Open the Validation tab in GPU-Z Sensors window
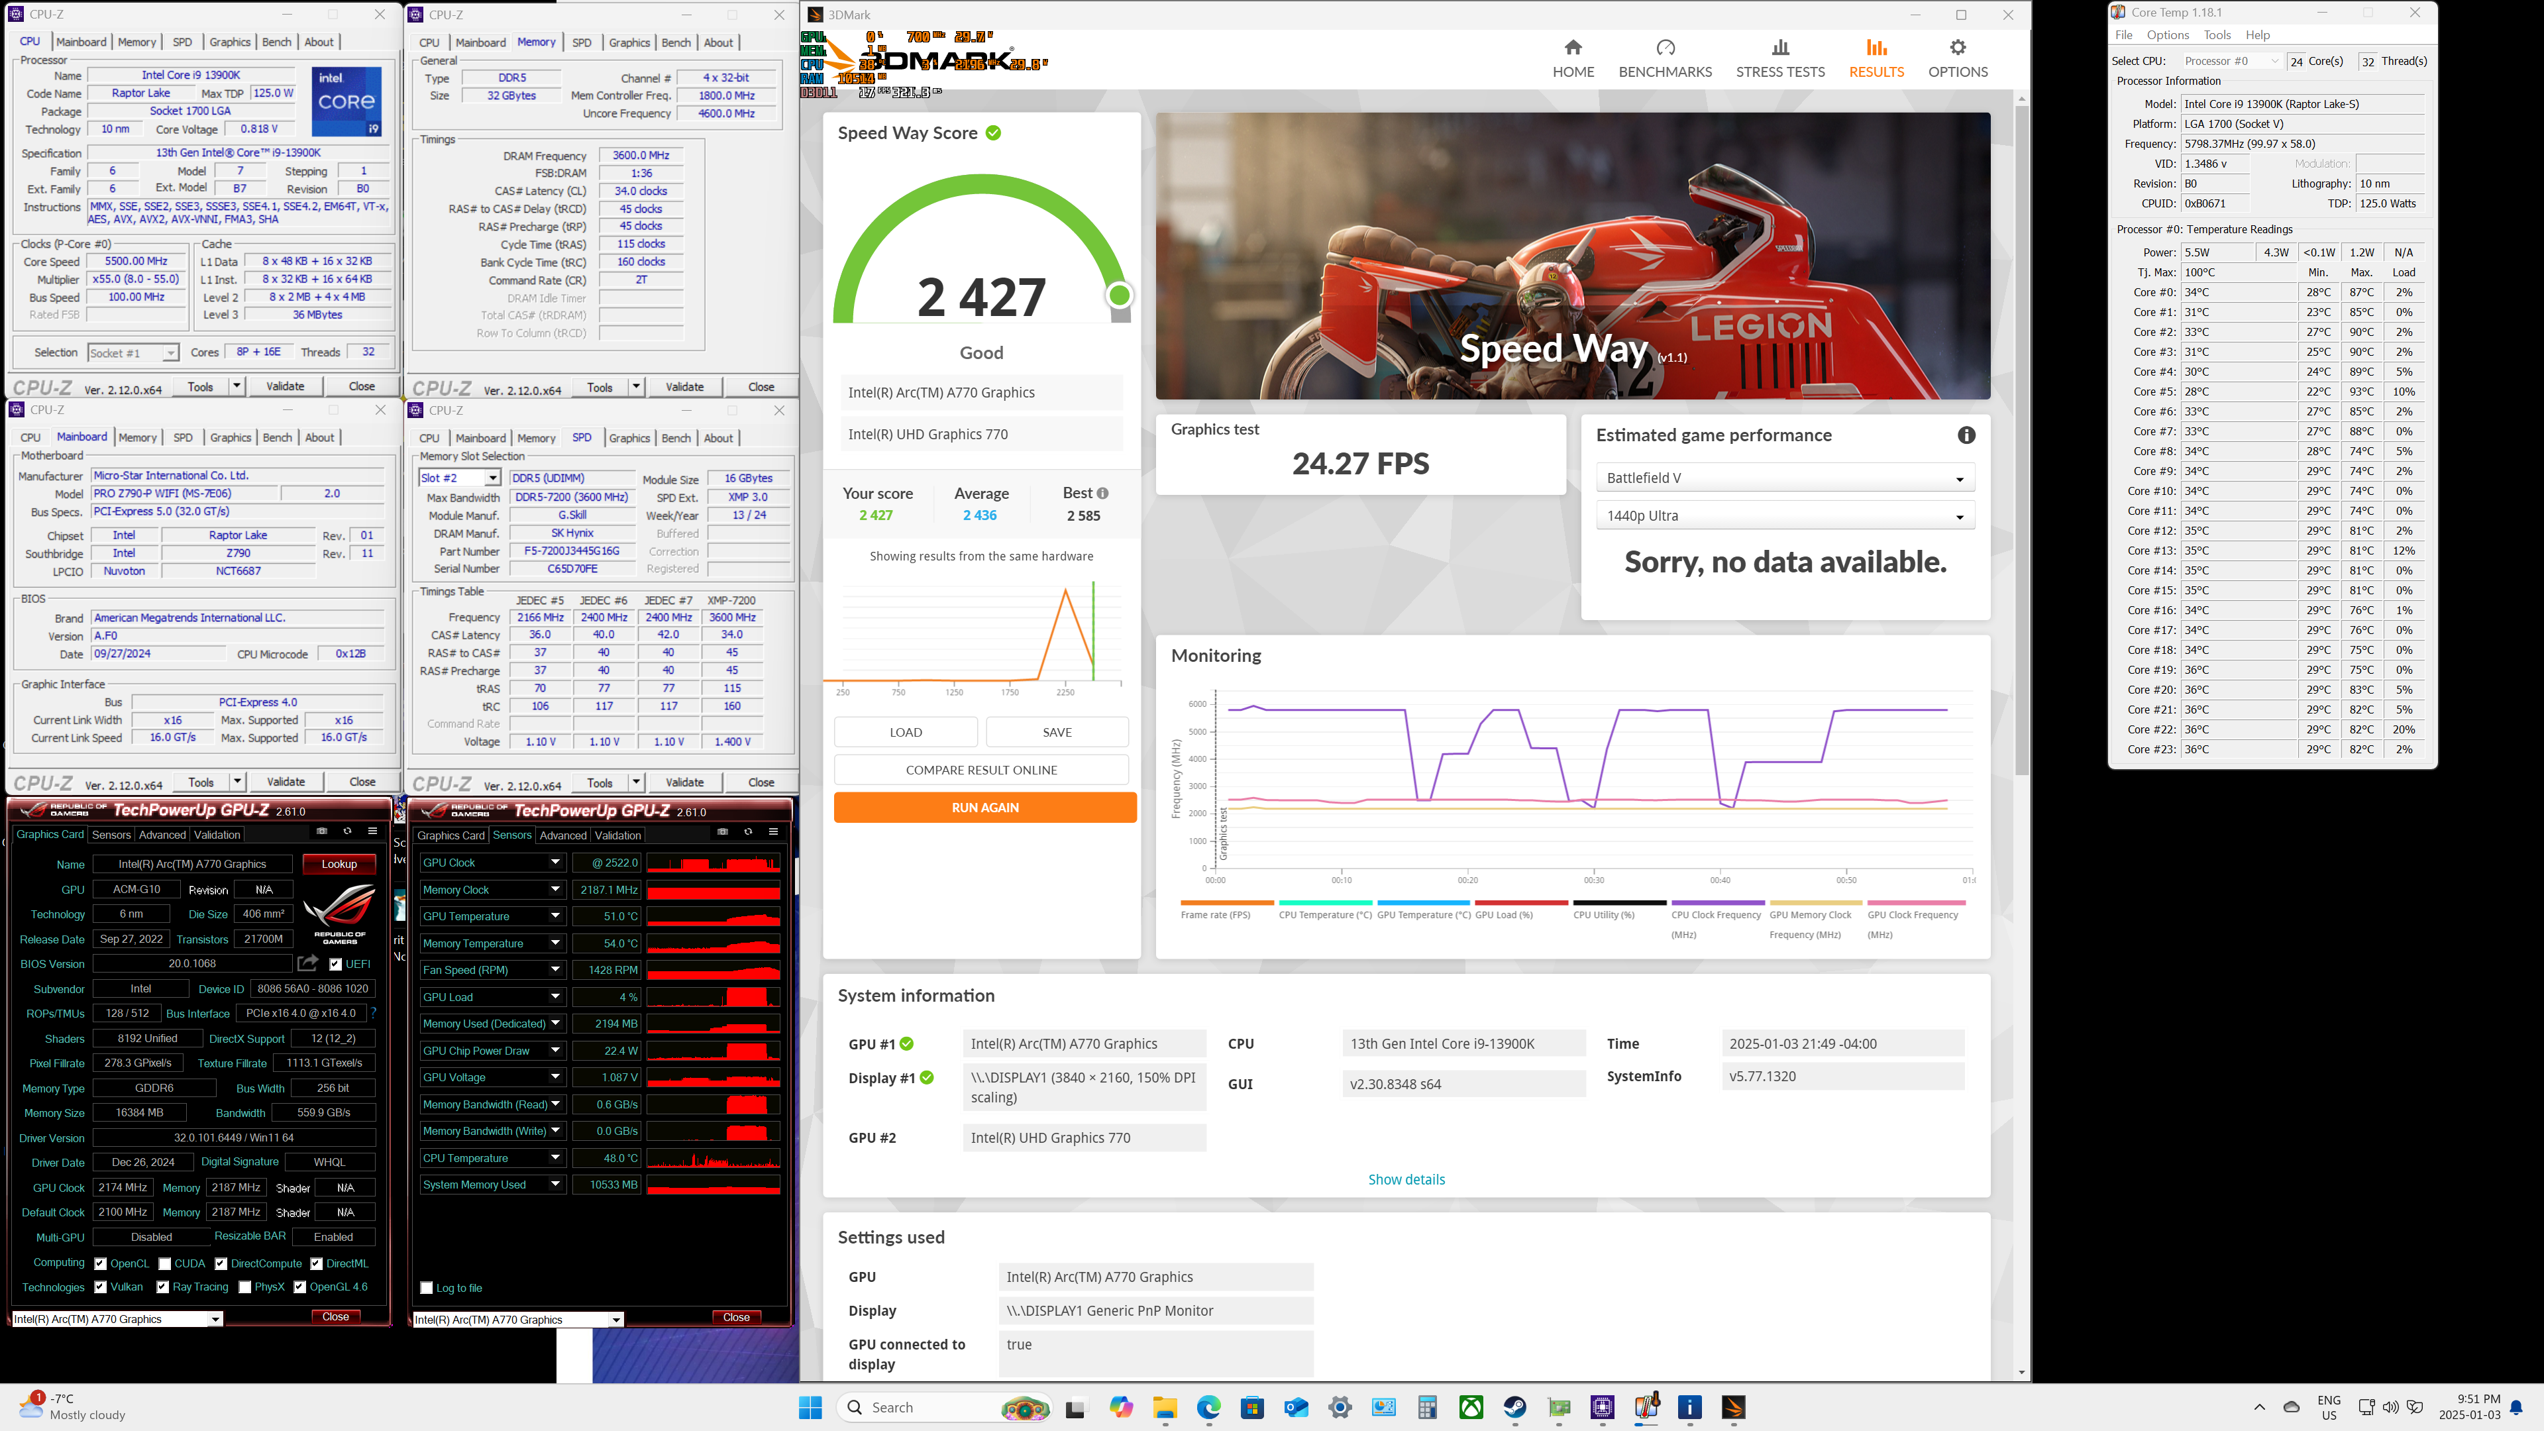 coord(617,835)
